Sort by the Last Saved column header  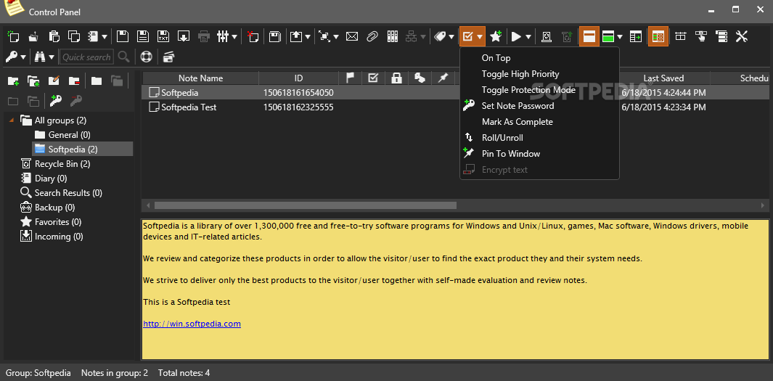tap(663, 78)
